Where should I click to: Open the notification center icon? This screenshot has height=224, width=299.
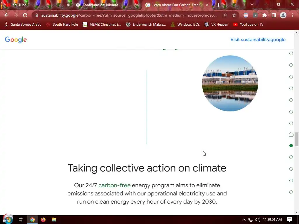click(289, 220)
